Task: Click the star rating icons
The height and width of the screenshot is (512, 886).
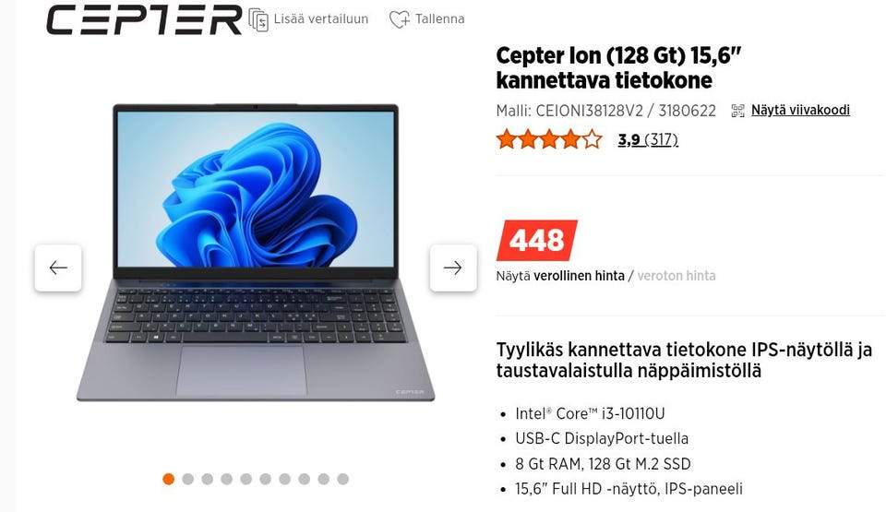Action: click(549, 139)
